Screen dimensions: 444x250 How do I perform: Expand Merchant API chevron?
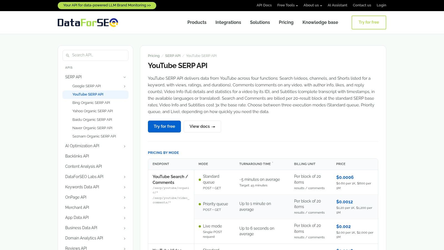click(125, 208)
